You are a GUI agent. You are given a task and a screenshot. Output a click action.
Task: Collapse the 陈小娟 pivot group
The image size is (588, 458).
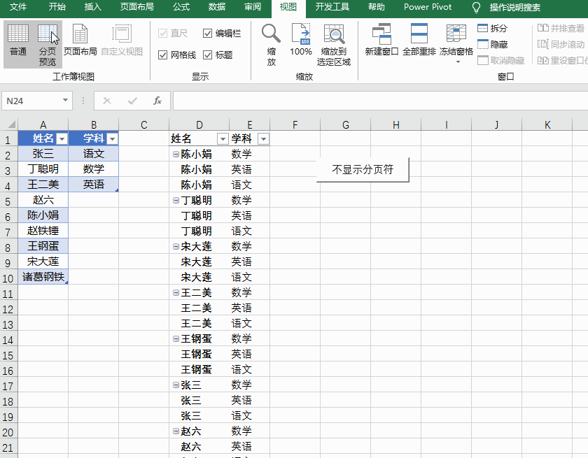coord(176,154)
